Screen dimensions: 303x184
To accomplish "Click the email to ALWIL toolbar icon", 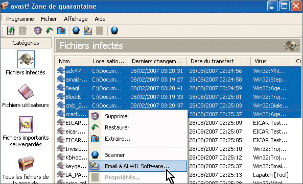I will coord(88,31).
